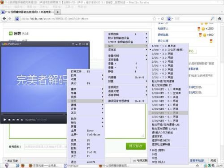Screen dimensions: 224x168
Task: Go forward in Firefox
Action: click(10, 19)
